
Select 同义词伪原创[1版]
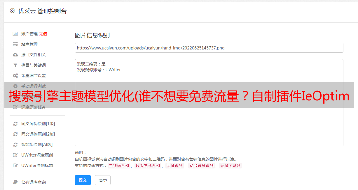(38, 124)
